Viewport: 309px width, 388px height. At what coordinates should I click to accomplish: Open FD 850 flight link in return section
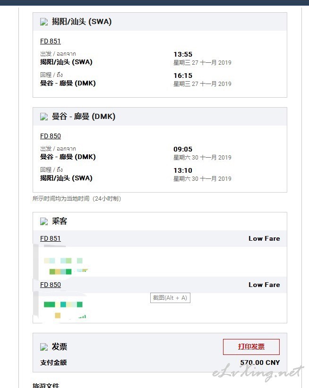(51, 136)
